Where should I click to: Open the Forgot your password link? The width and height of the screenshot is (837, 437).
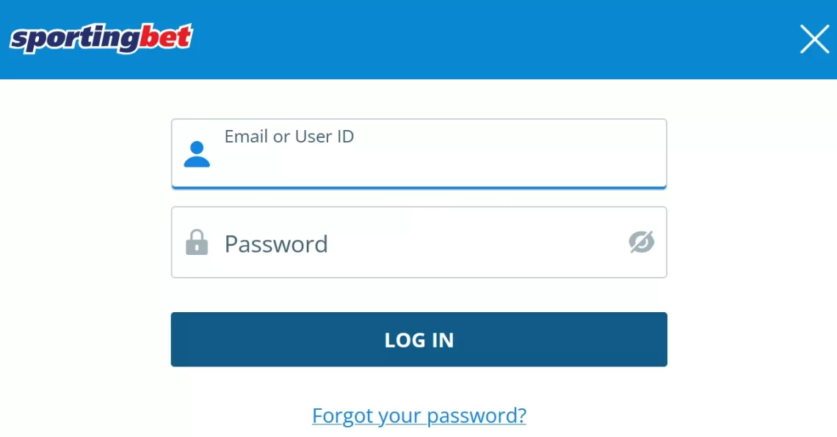click(418, 416)
